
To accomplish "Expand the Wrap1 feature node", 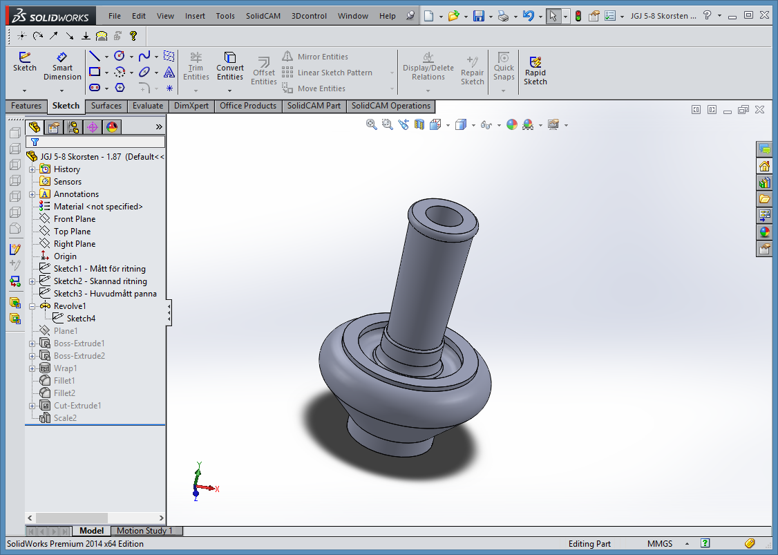I will 32,368.
